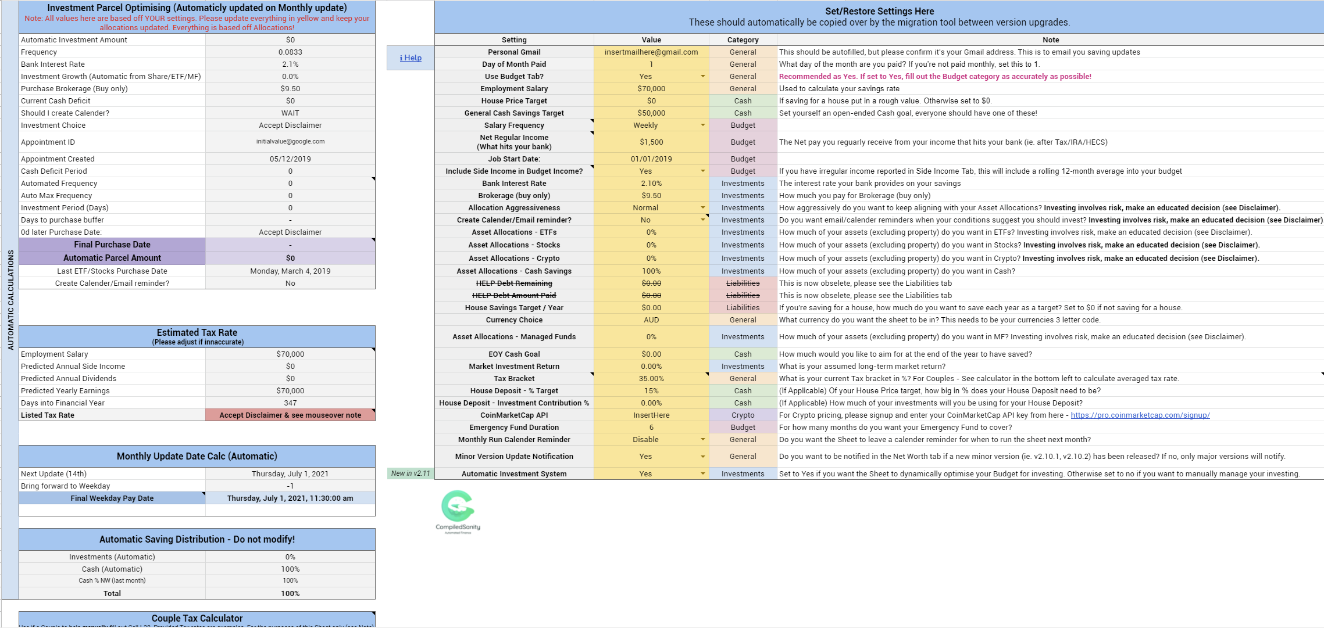Screen dimensions: 1324x628
Task: Open Minor Version Update Notification dropdown arrow
Action: tap(702, 456)
